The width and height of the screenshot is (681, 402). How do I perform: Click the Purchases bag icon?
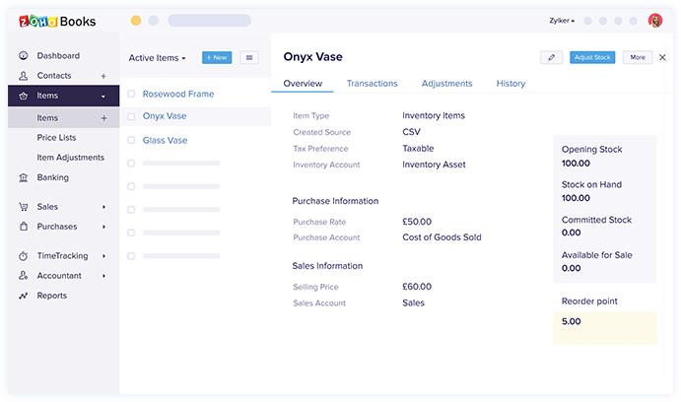[24, 227]
